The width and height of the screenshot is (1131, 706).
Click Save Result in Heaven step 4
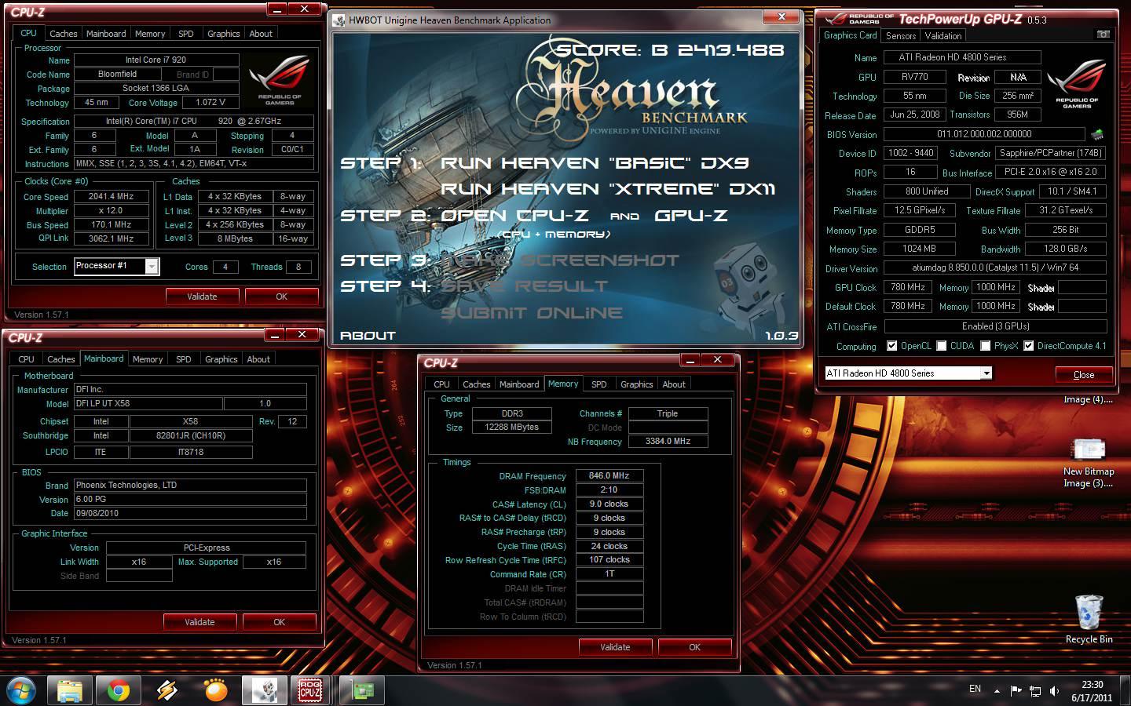click(524, 286)
